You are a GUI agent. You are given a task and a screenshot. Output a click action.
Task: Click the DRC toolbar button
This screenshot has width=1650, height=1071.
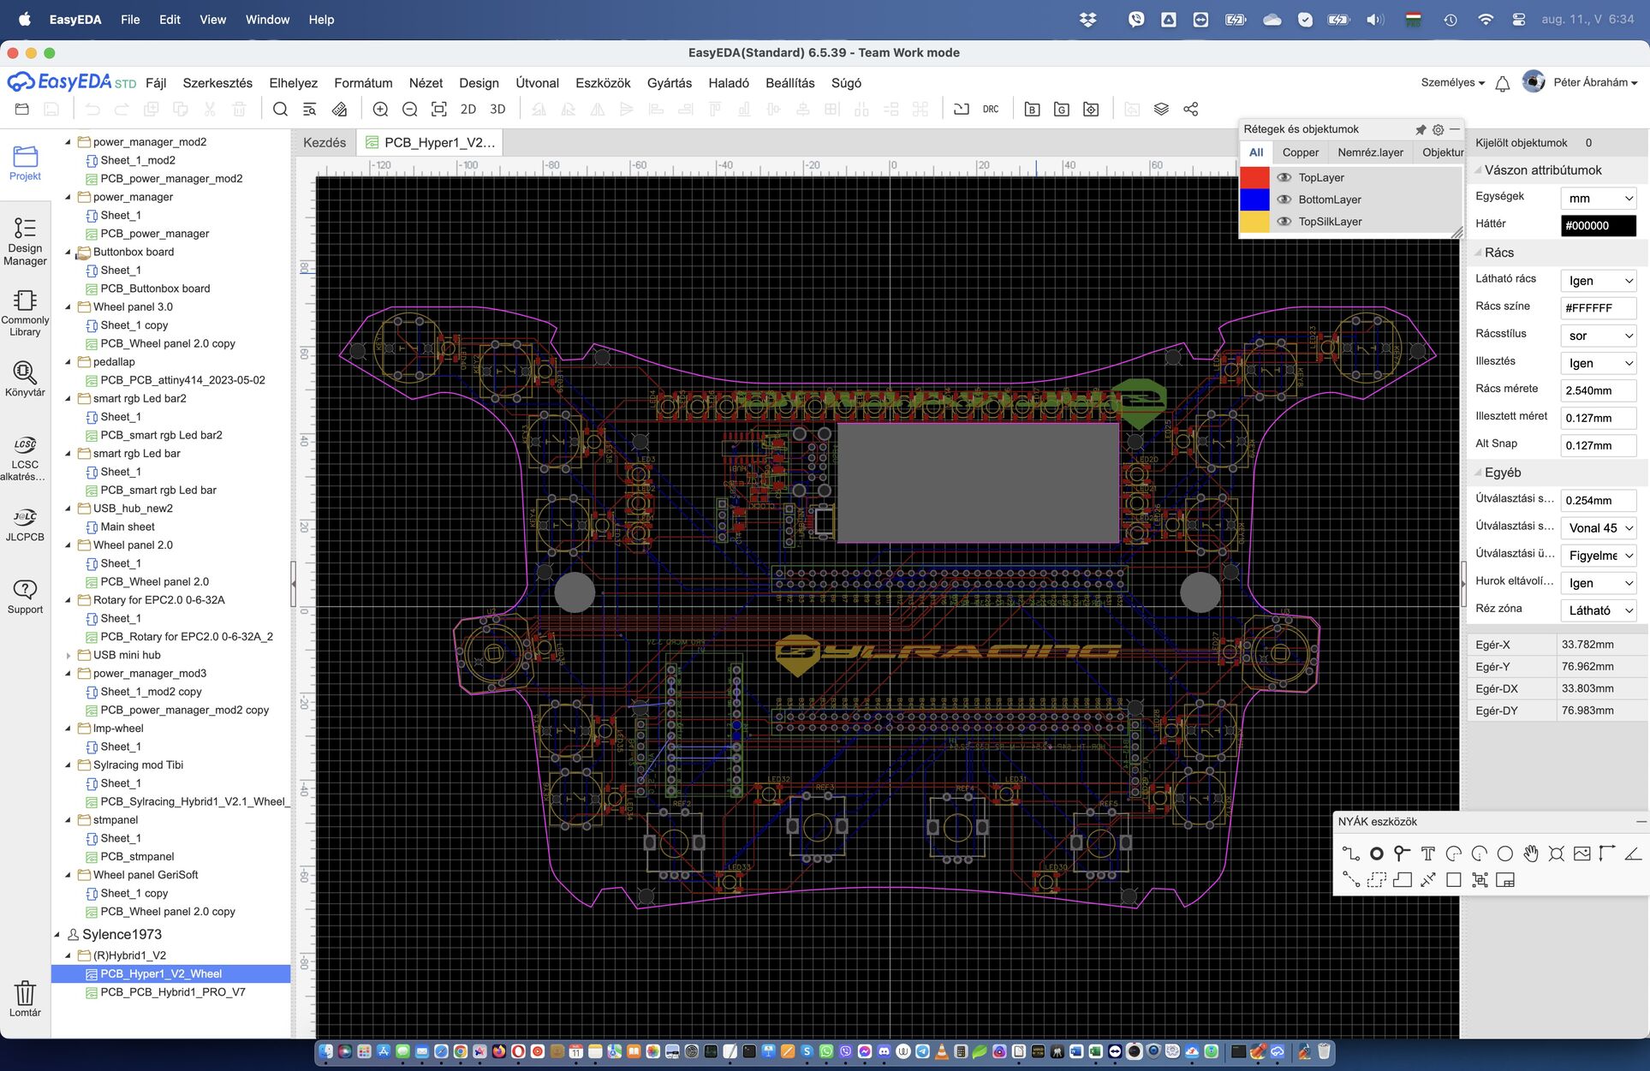(x=990, y=109)
